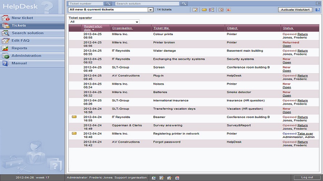Image resolution: width=323 pixels, height=181 pixels.
Task: Click the envelope icon on Beamer ticket row
Action: pyautogui.click(x=74, y=117)
